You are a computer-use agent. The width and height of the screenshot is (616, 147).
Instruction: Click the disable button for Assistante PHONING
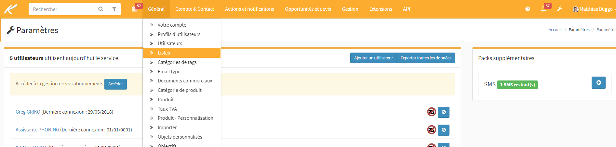click(x=444, y=130)
